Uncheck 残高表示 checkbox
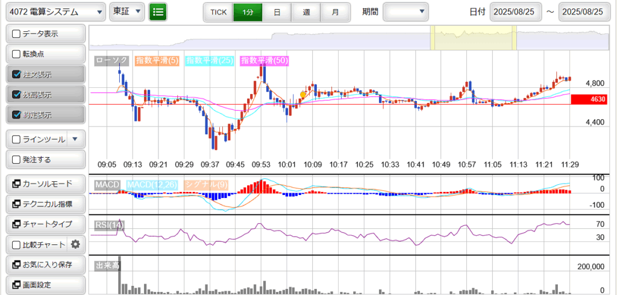The width and height of the screenshot is (617, 295). pos(16,95)
